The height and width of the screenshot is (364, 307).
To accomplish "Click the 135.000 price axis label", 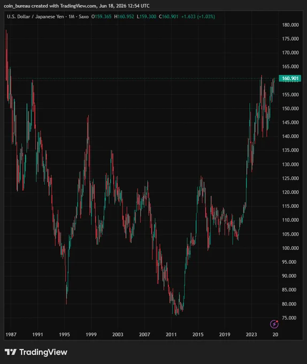I will click(290, 150).
